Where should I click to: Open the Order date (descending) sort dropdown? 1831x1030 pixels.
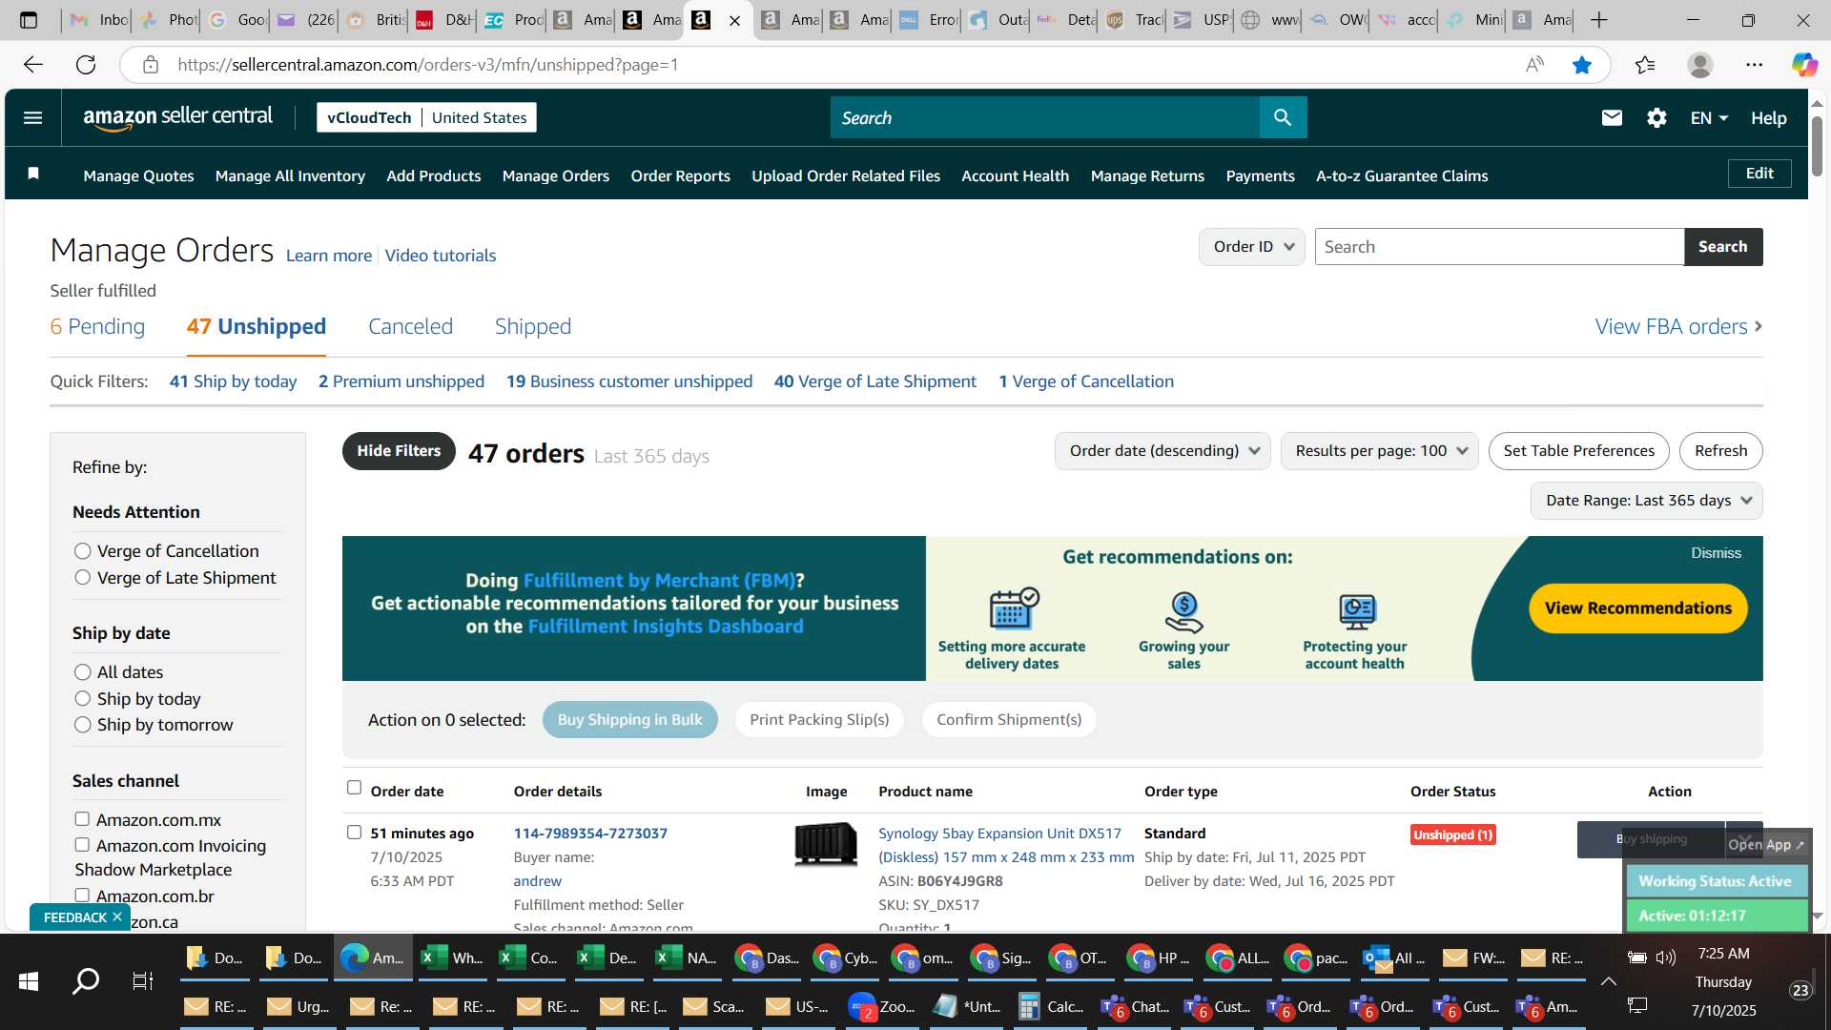(x=1162, y=451)
